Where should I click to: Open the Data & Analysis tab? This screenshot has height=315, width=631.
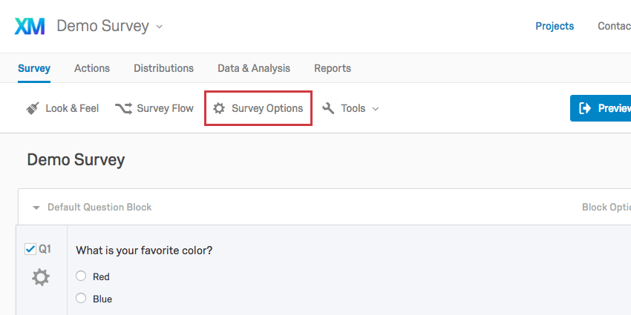click(254, 68)
